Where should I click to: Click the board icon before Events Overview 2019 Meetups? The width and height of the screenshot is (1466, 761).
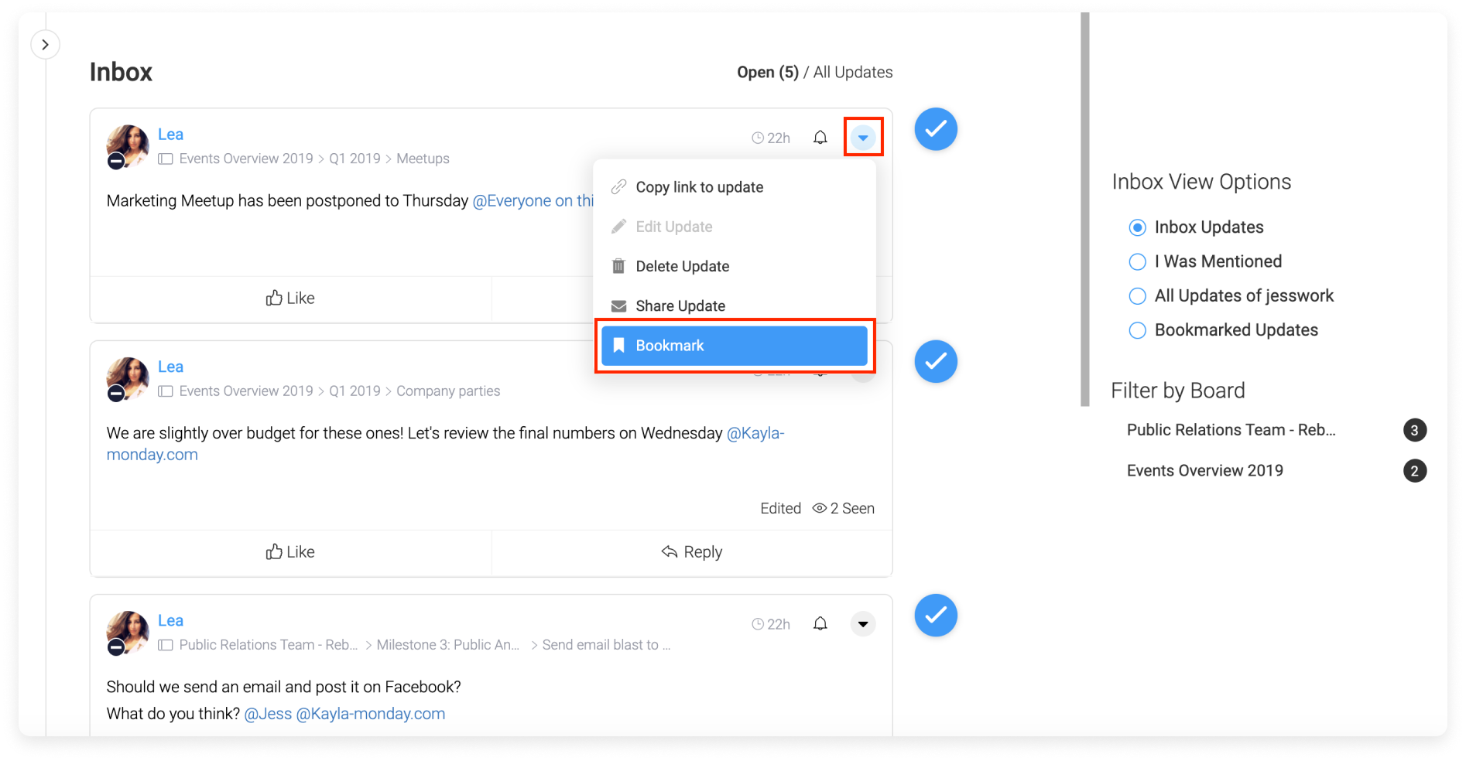point(165,159)
